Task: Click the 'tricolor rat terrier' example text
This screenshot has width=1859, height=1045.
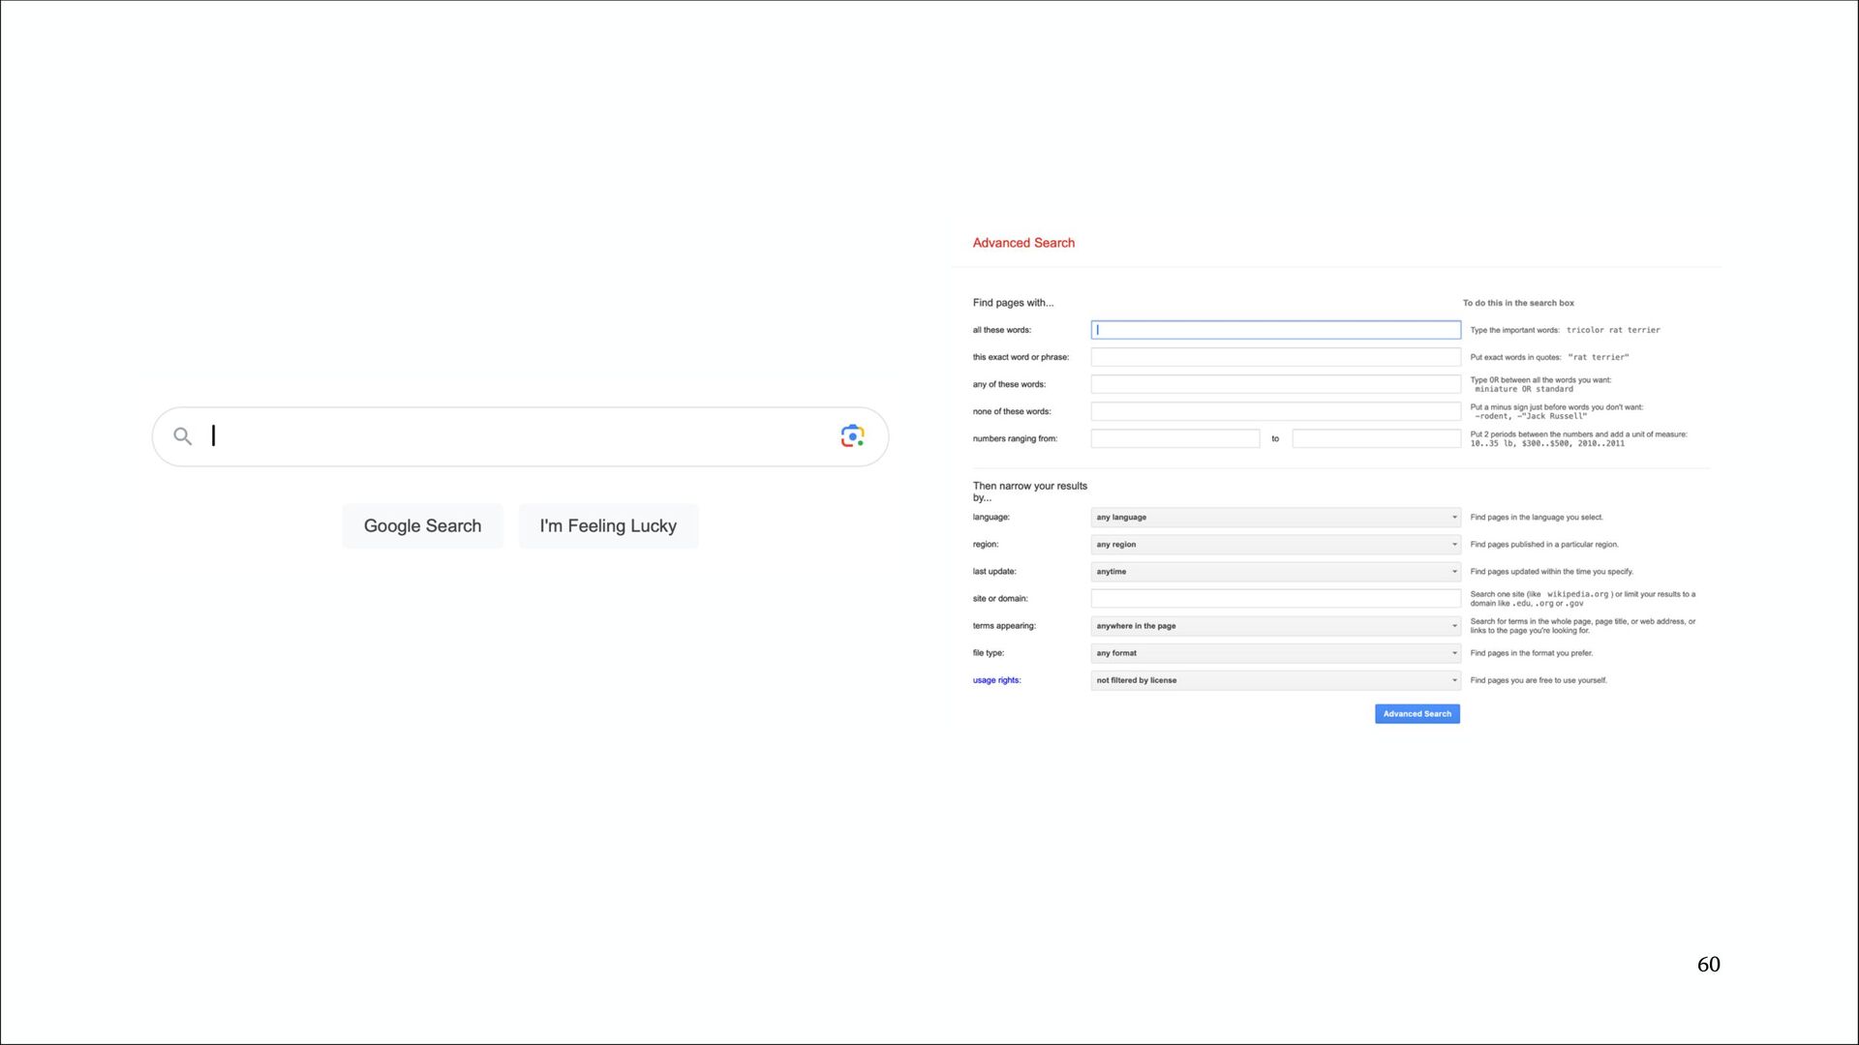Action: (1613, 330)
